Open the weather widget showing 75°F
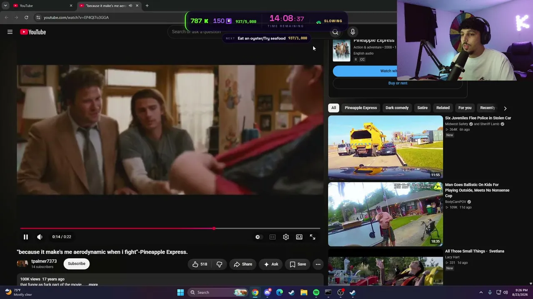Image resolution: width=533 pixels, height=299 pixels. tap(19, 292)
